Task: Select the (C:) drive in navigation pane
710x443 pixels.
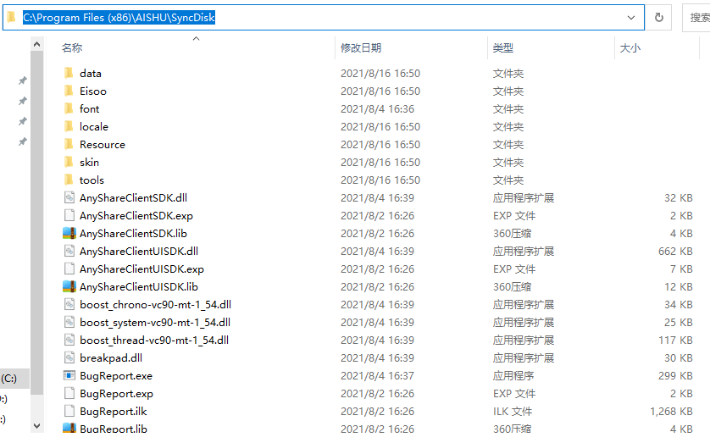Action: pyautogui.click(x=14, y=379)
